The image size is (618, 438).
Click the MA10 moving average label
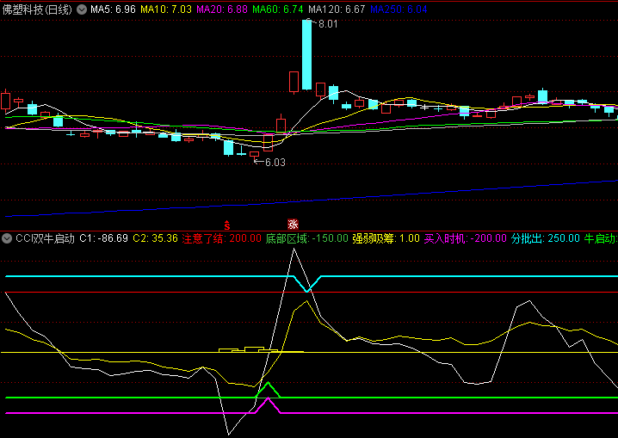click(x=166, y=9)
